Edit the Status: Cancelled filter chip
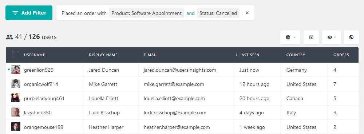This screenshot has height=134, width=364. (218, 13)
